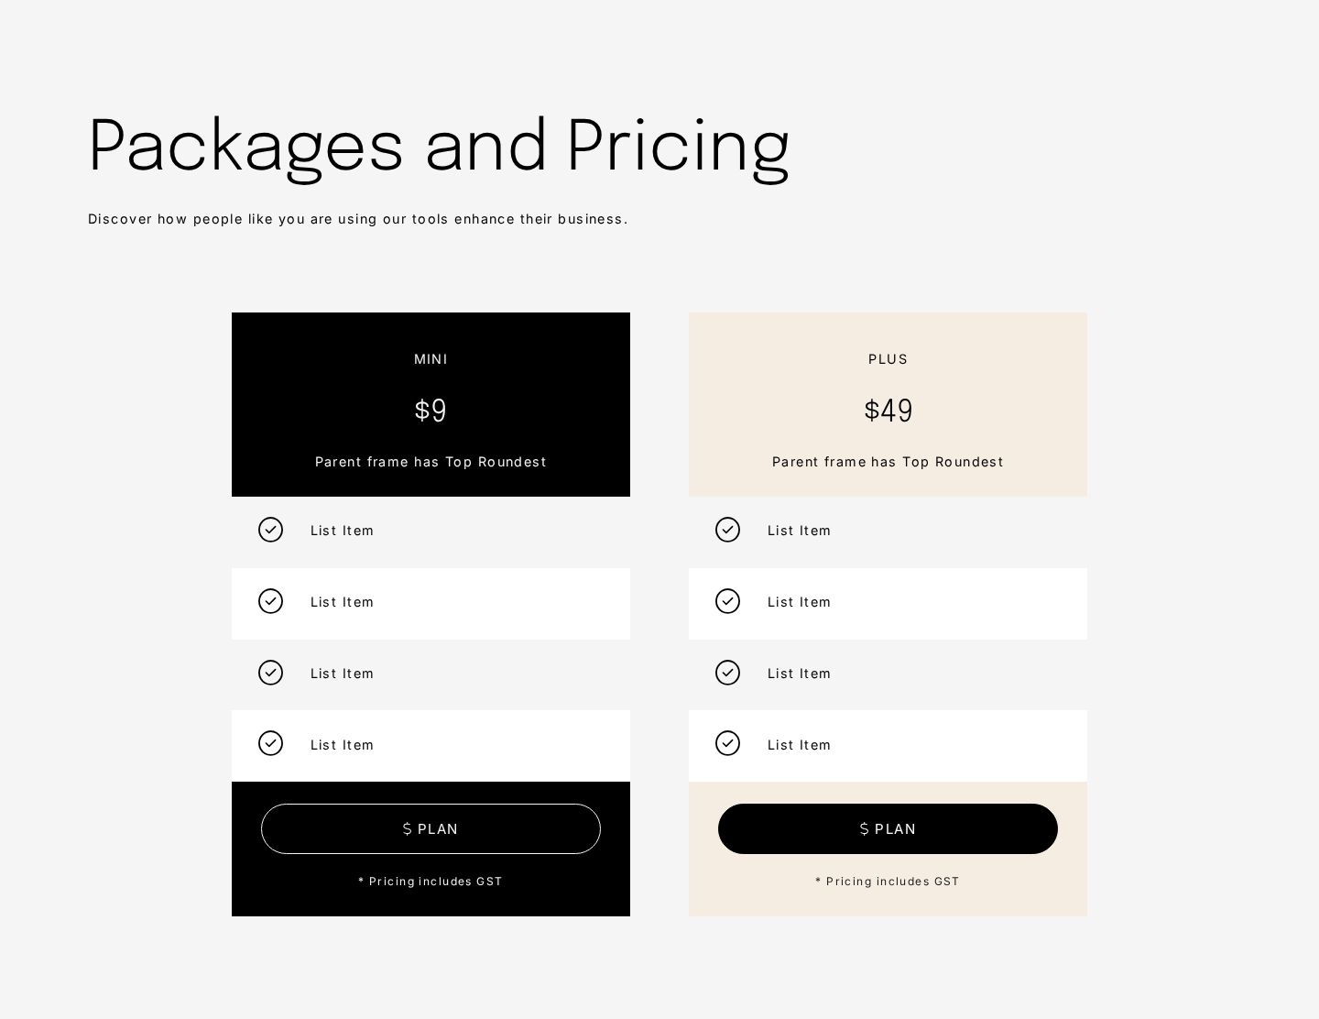1319x1019 pixels.
Task: Click the Pricing includes GST note on the PLUS card
Action: pyautogui.click(x=888, y=882)
